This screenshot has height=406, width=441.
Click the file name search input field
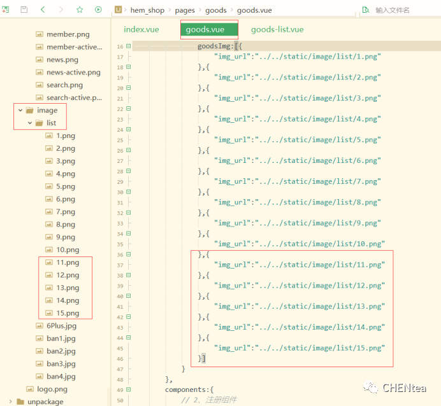click(x=401, y=10)
